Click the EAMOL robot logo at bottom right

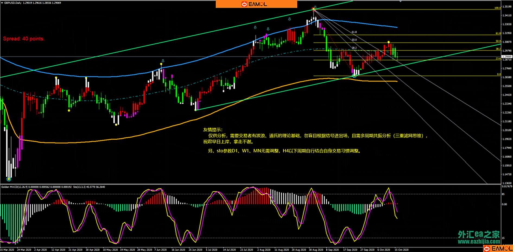point(487,248)
